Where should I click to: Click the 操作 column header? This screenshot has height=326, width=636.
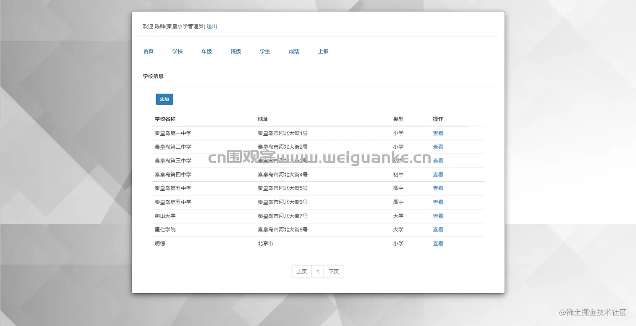438,119
